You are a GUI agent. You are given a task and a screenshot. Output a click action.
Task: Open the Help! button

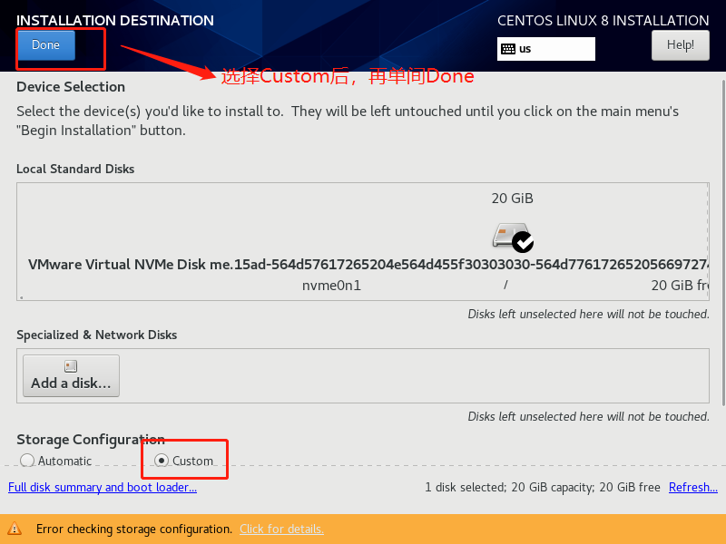[x=680, y=45]
